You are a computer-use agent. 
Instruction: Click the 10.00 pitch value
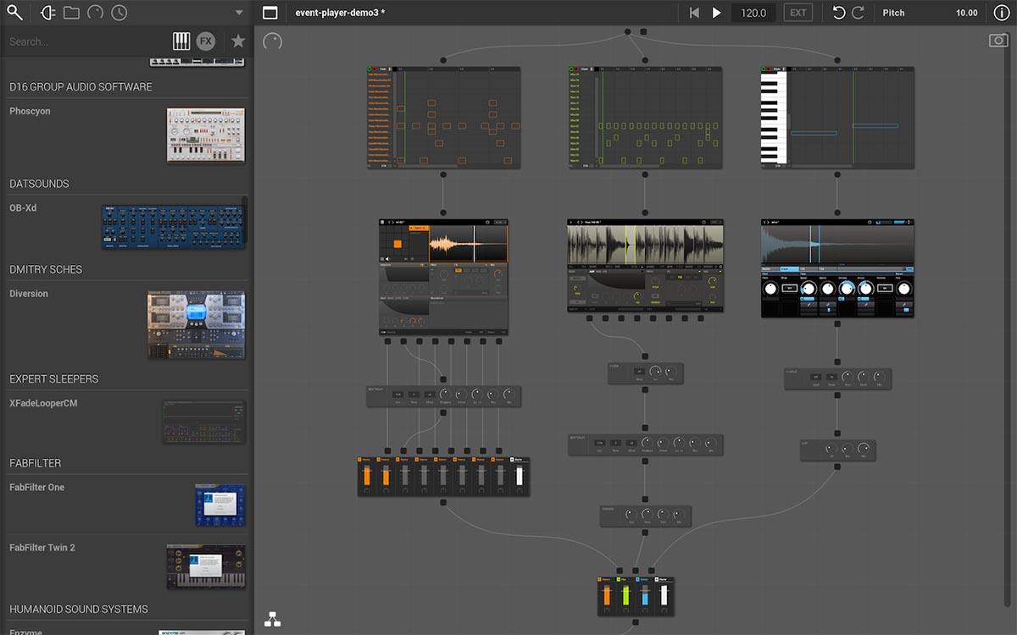click(966, 13)
